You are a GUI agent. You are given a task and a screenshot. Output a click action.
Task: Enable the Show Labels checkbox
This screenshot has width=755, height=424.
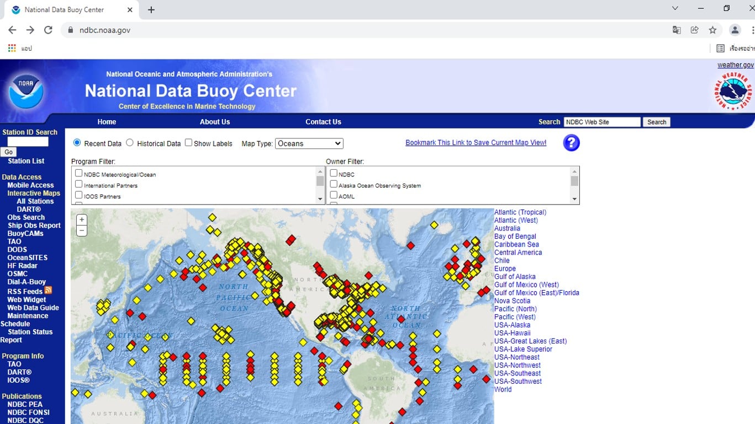(188, 143)
